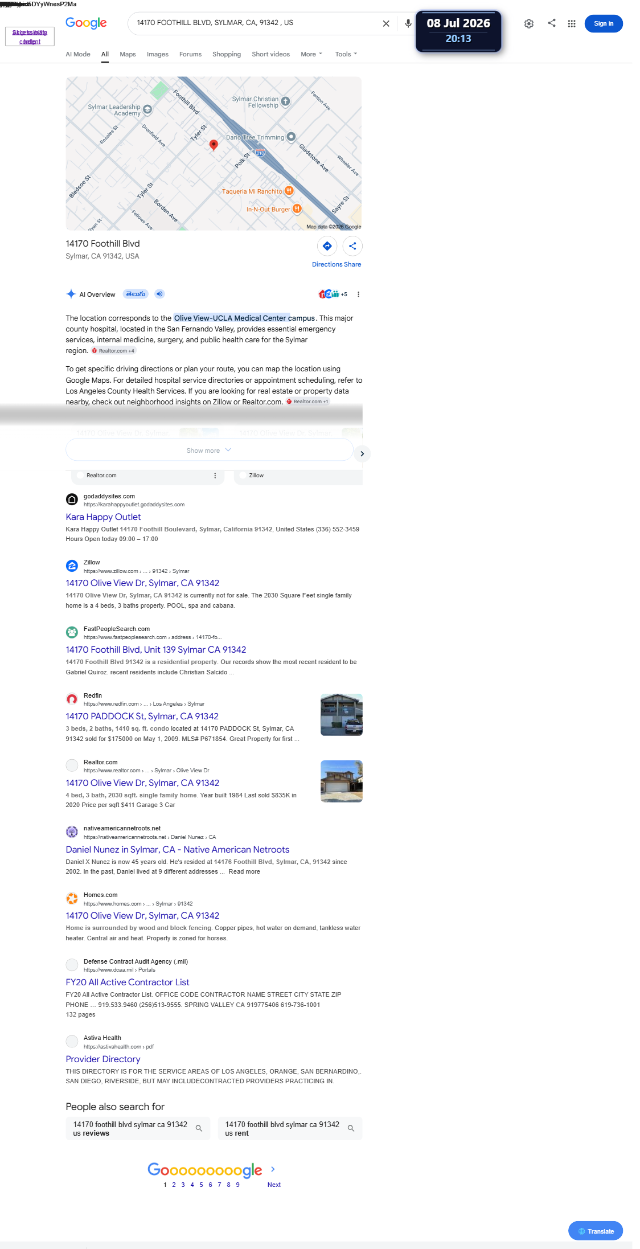The image size is (640, 1249).
Task: Click Homes.com favicon
Action: pyautogui.click(x=72, y=898)
